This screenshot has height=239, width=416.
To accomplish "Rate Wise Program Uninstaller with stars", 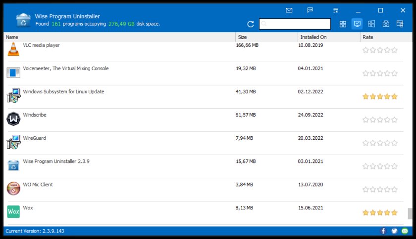I will 380,166.
